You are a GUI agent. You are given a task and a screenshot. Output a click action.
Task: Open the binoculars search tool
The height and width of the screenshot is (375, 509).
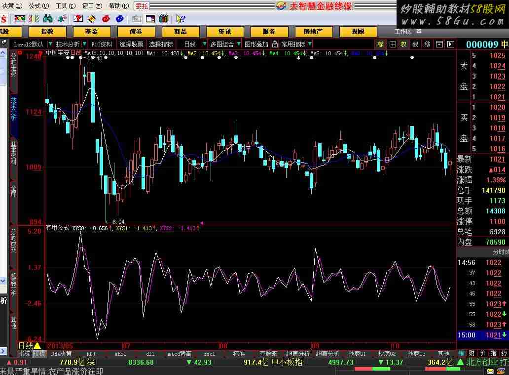[48, 19]
